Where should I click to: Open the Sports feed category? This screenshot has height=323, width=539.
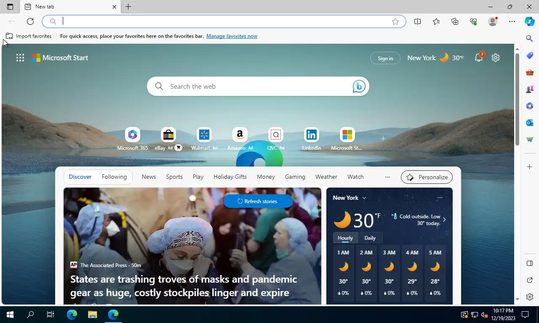pyautogui.click(x=174, y=177)
